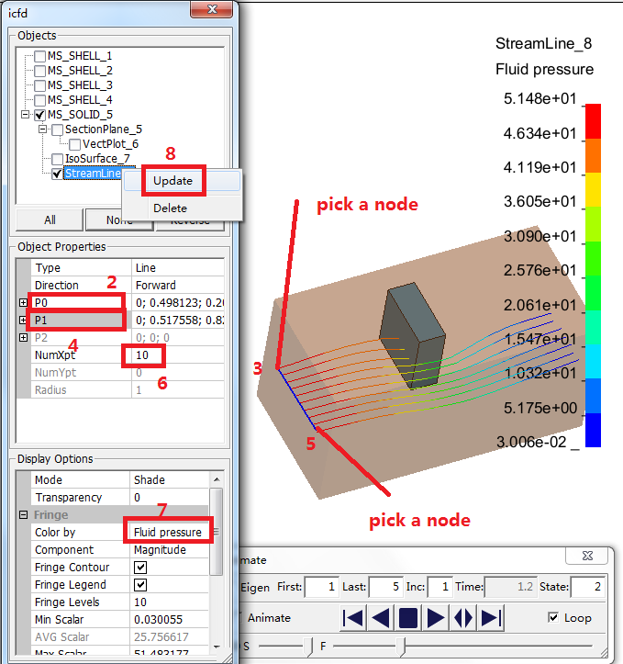Image resolution: width=623 pixels, height=664 pixels.
Task: Close the icfd dialog window
Action: 212,9
